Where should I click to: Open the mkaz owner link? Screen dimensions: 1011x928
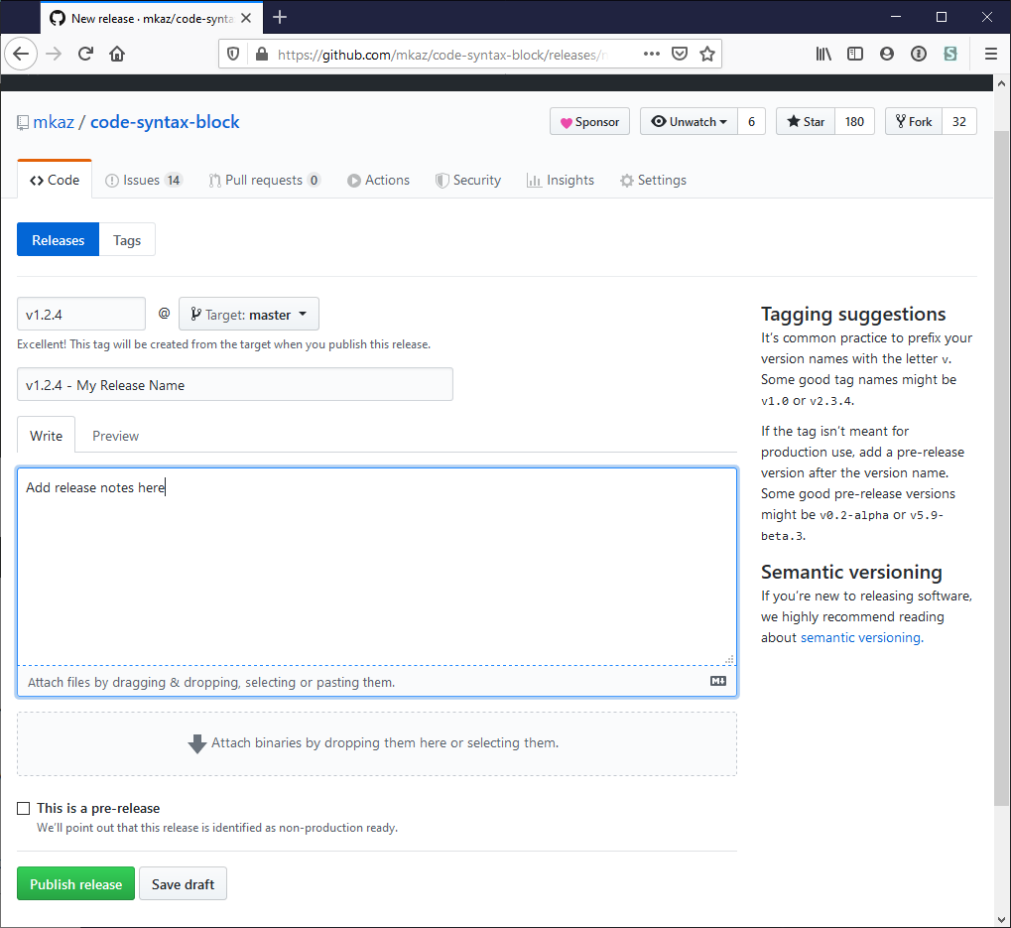click(54, 122)
